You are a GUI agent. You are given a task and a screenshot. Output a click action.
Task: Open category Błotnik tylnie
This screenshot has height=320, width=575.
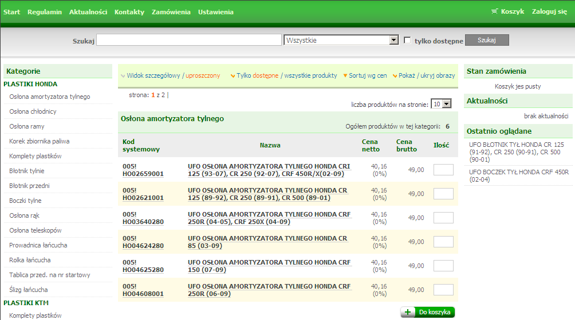(x=26, y=171)
